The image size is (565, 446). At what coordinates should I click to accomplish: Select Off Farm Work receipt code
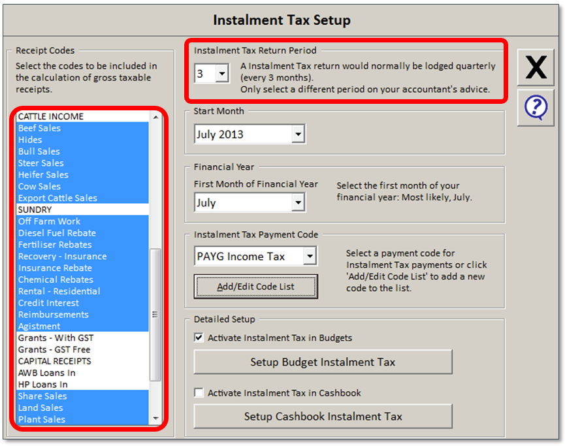pos(83,221)
